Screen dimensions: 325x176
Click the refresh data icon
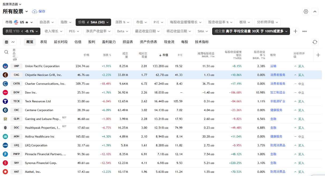tap(315, 42)
